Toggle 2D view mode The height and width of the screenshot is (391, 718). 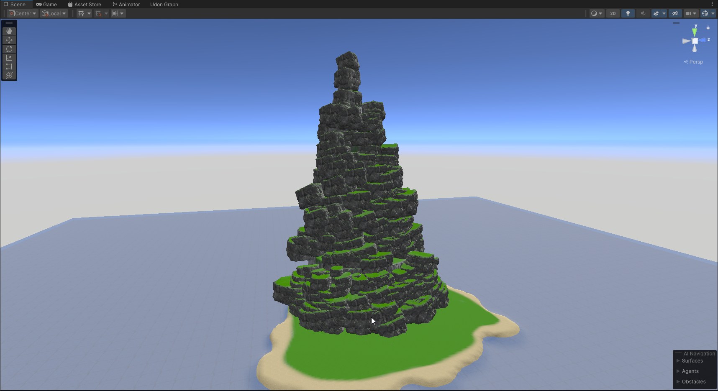pyautogui.click(x=613, y=13)
